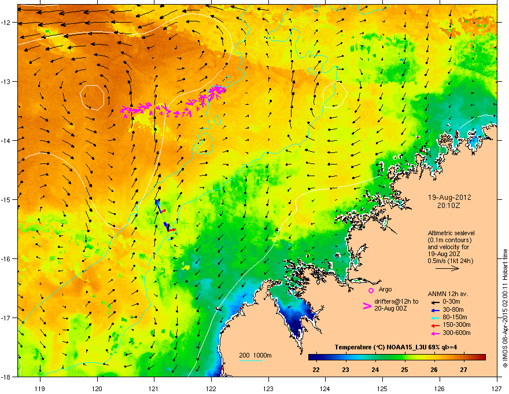Click the small cyan closed isobath near 121.9E 14S
Screen dimensions: 509x394
pos(204,143)
